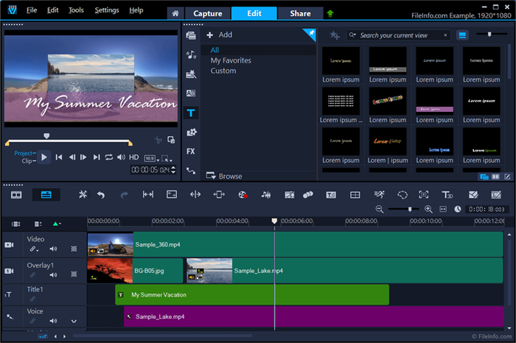
Task: Switch to the Share tab
Action: 300,13
